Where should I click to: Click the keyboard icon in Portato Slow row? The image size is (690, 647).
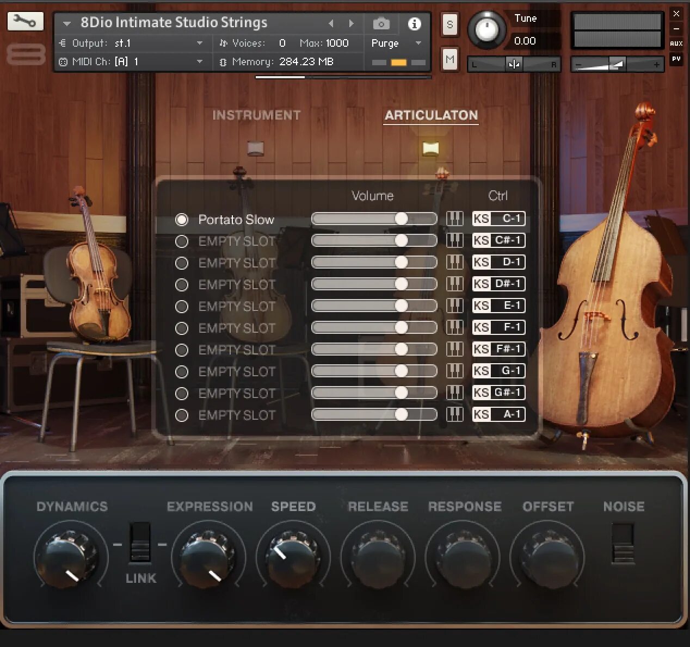(x=454, y=219)
